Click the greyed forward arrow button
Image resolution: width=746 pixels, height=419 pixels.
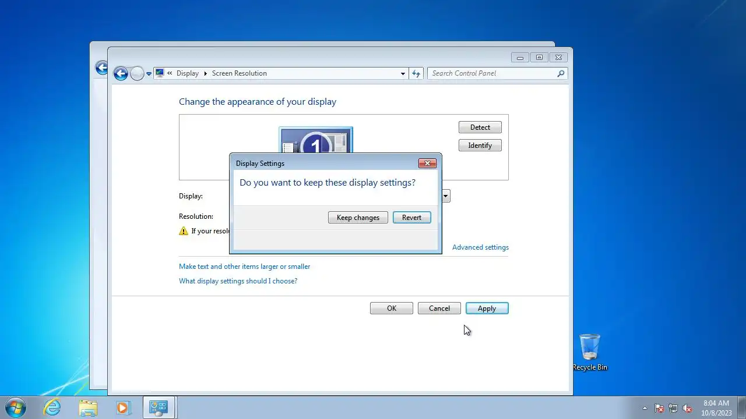click(137, 73)
